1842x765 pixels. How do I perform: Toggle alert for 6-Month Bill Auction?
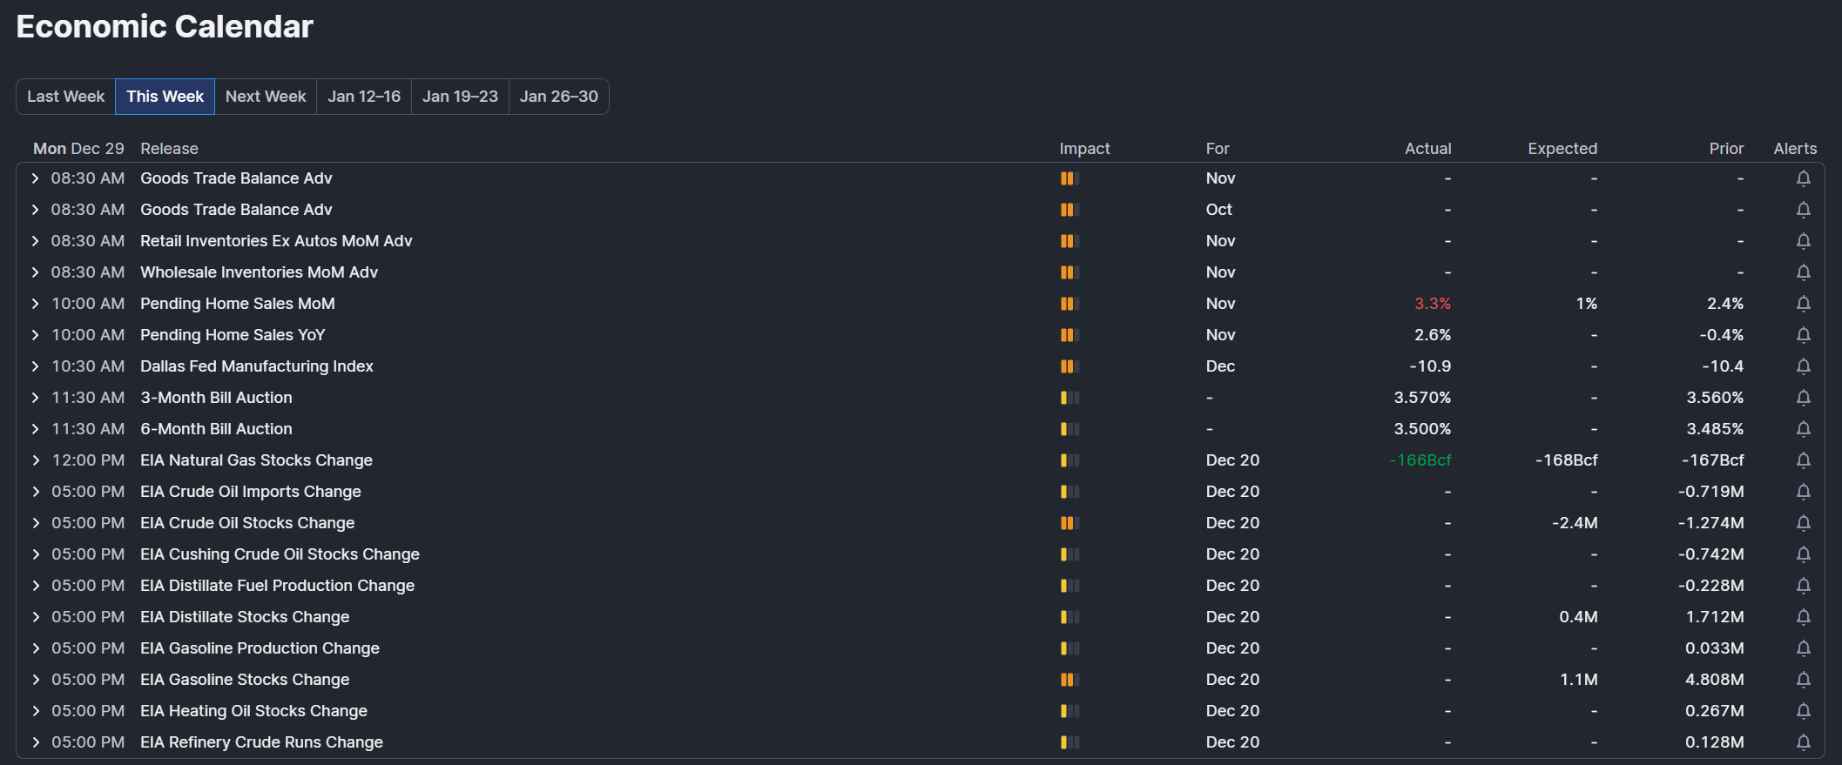[x=1803, y=429]
